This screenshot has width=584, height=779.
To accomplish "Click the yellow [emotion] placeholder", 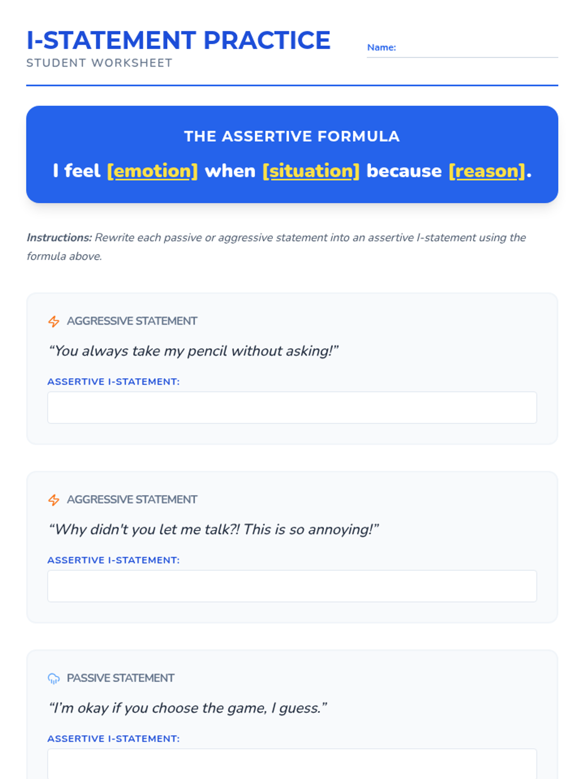I will pyautogui.click(x=152, y=171).
